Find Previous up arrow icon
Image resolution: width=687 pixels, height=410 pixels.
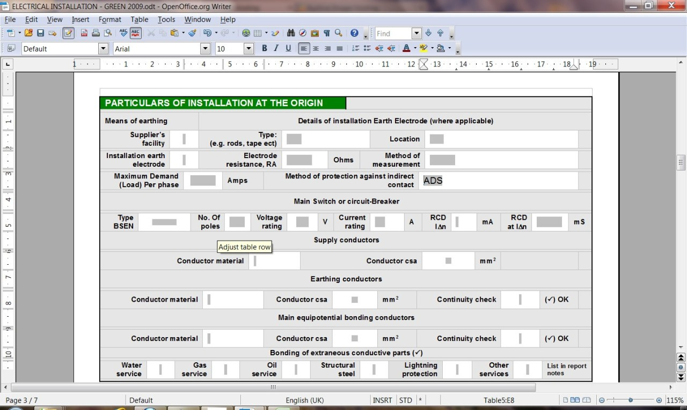coord(440,33)
